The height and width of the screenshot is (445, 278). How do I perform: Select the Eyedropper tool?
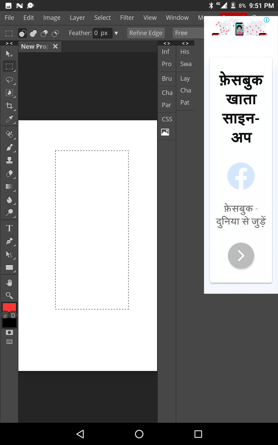click(9, 119)
